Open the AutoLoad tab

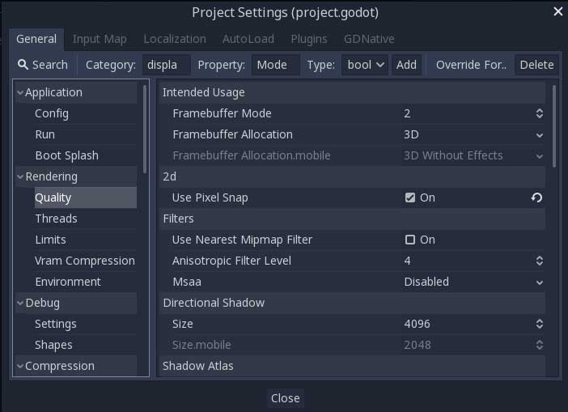(248, 38)
